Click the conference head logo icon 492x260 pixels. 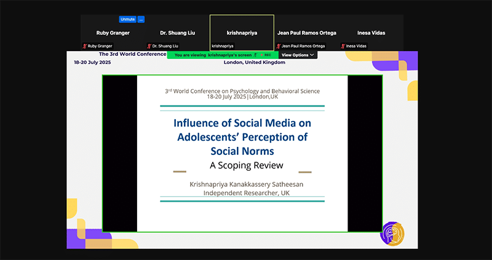pyautogui.click(x=392, y=233)
